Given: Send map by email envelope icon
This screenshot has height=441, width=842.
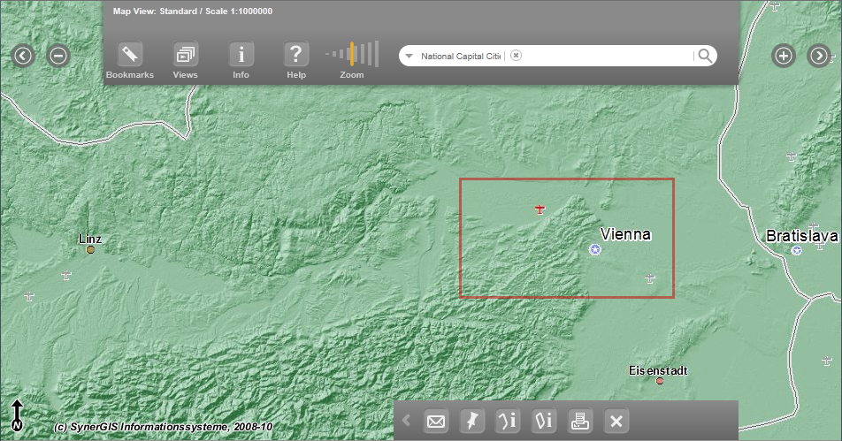Looking at the screenshot, I should [x=436, y=422].
